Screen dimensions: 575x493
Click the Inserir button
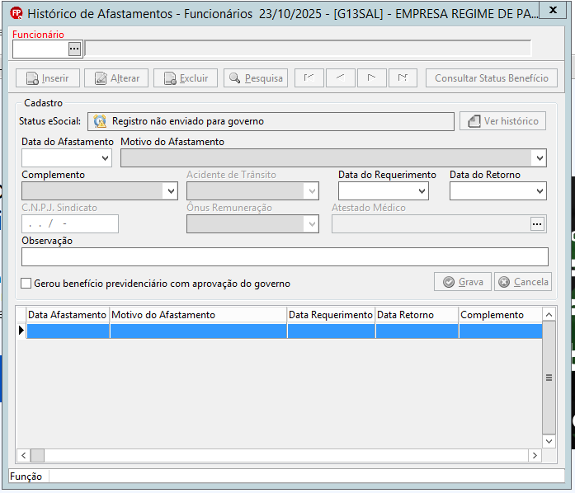[x=48, y=78]
